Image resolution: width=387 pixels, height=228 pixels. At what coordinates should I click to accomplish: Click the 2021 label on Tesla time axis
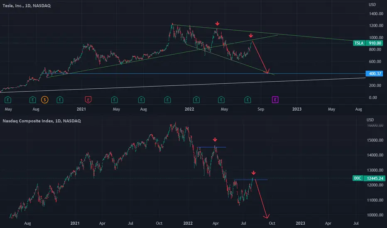(81, 109)
